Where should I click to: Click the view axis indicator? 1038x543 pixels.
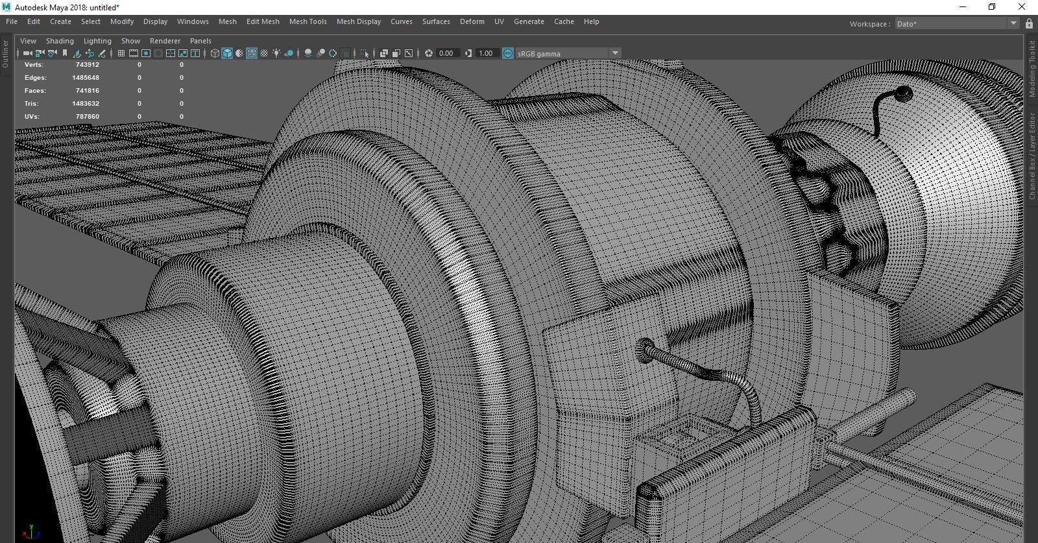point(30,531)
